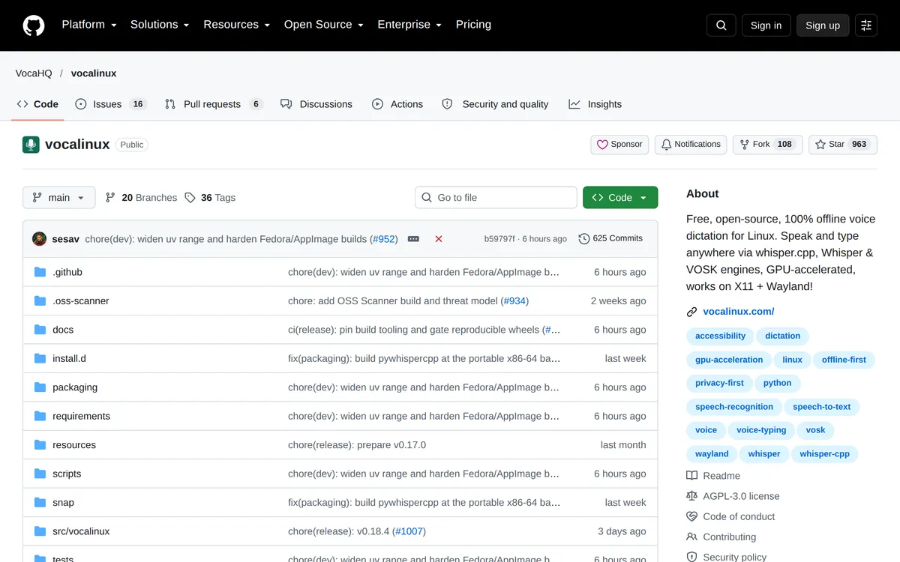Click the src/vocalinux folder icon
This screenshot has height=562, width=900.
click(x=40, y=531)
